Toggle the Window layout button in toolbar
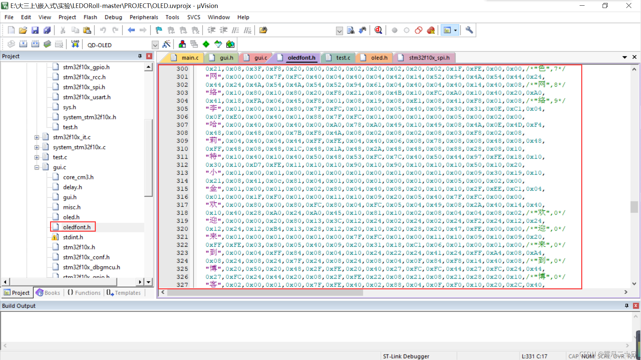This screenshot has width=641, height=360. pyautogui.click(x=447, y=30)
